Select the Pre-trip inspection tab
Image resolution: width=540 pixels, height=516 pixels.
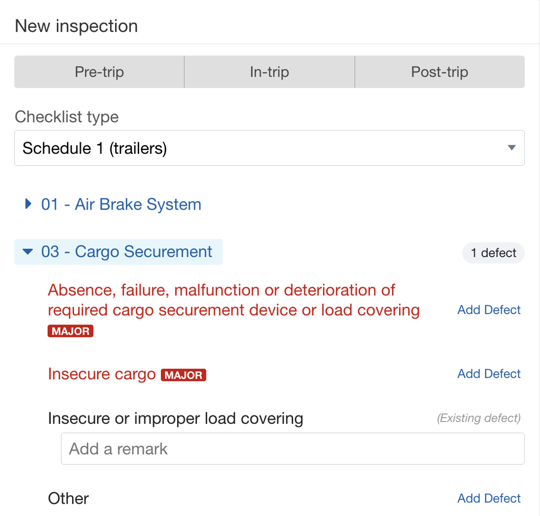99,72
